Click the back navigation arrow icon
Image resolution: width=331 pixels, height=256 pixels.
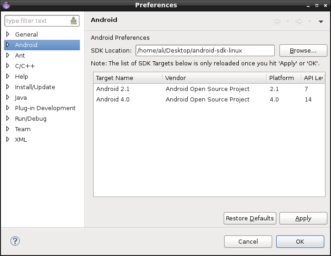tap(277, 21)
